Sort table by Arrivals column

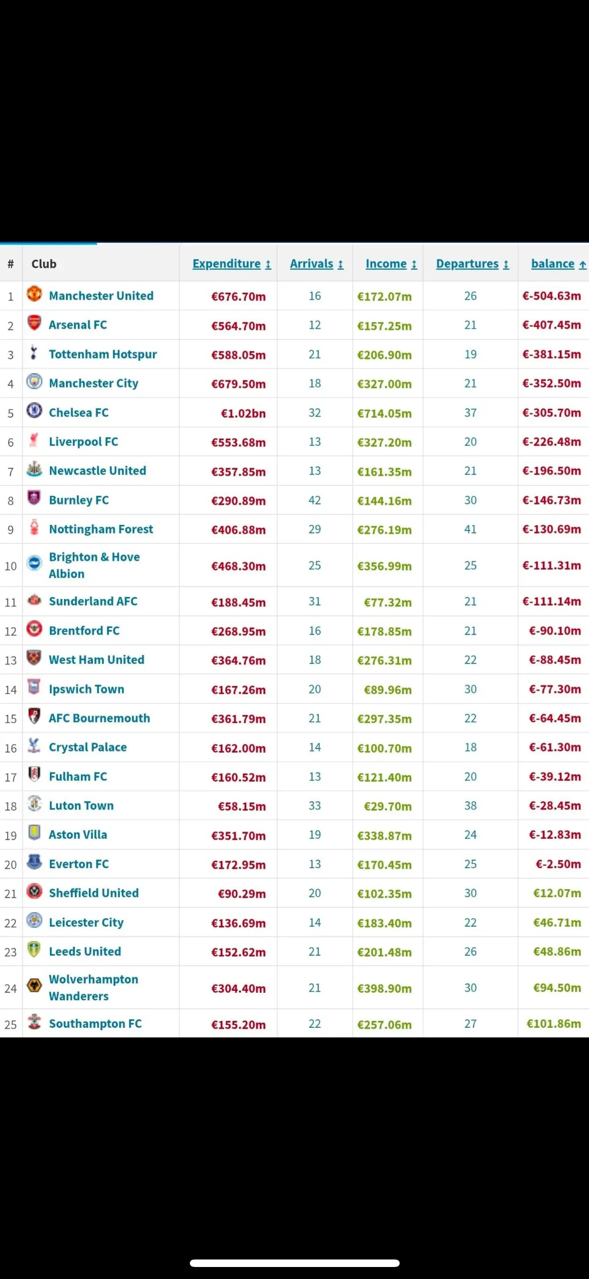[316, 264]
